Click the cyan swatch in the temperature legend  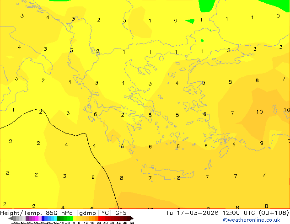pyautogui.click(x=55, y=218)
